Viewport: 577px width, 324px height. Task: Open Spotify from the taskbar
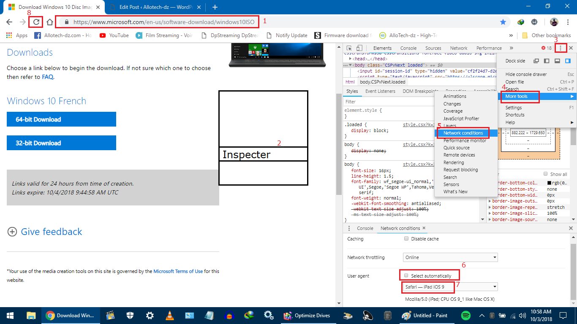tap(466, 315)
